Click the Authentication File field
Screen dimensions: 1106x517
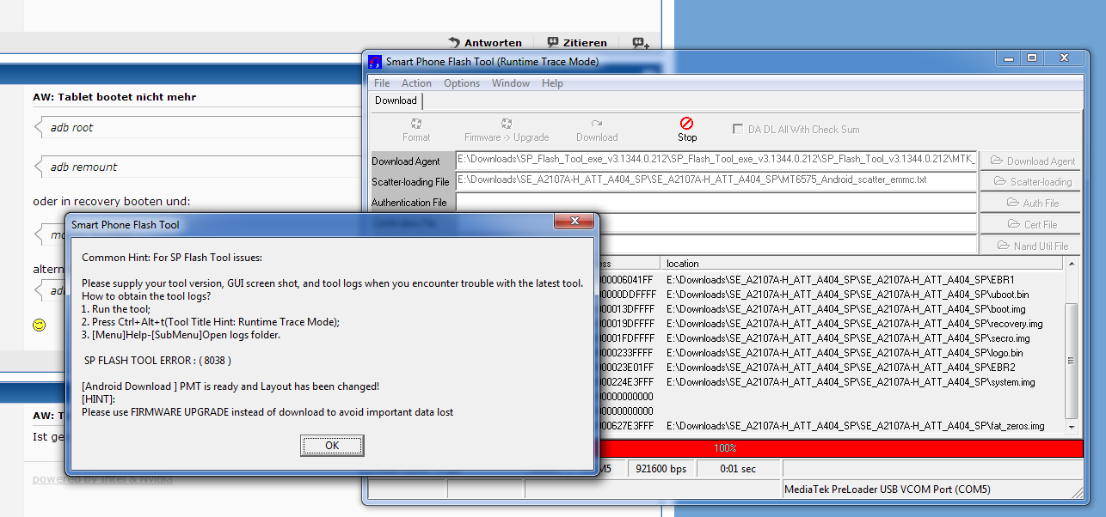[x=716, y=202]
